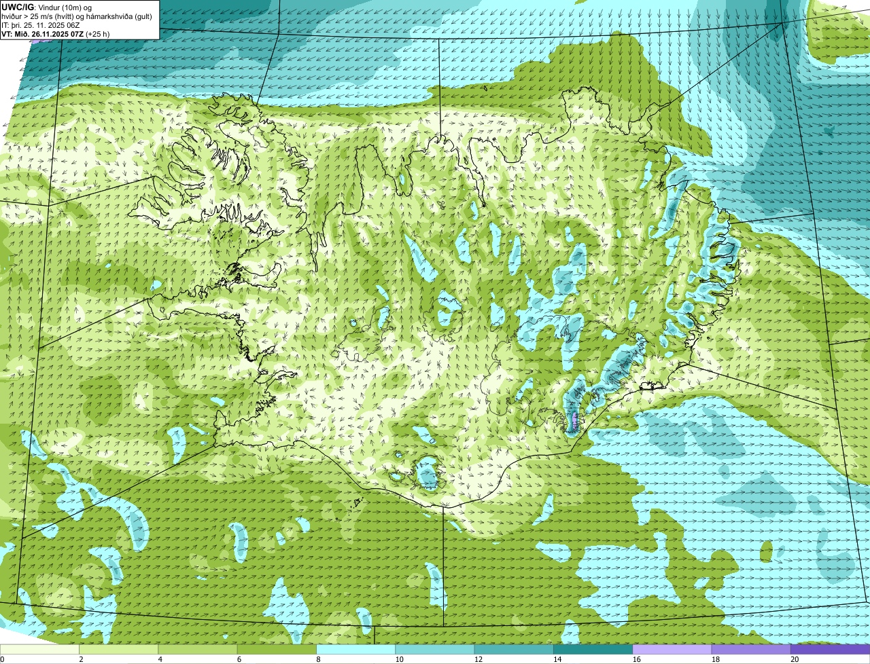Viewport: 870px width, 664px height.
Task: Click the scale label '8'
Action: [x=318, y=659]
